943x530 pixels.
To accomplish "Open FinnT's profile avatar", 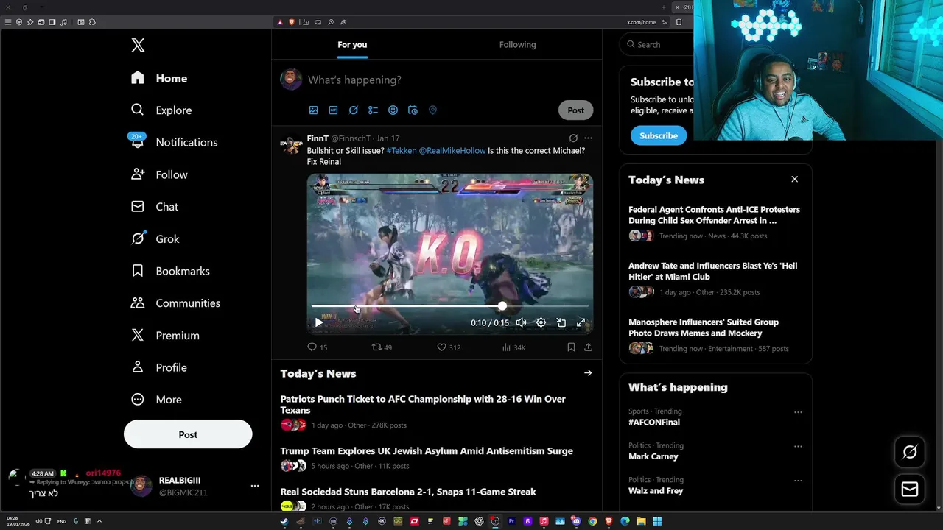I will (x=291, y=145).
